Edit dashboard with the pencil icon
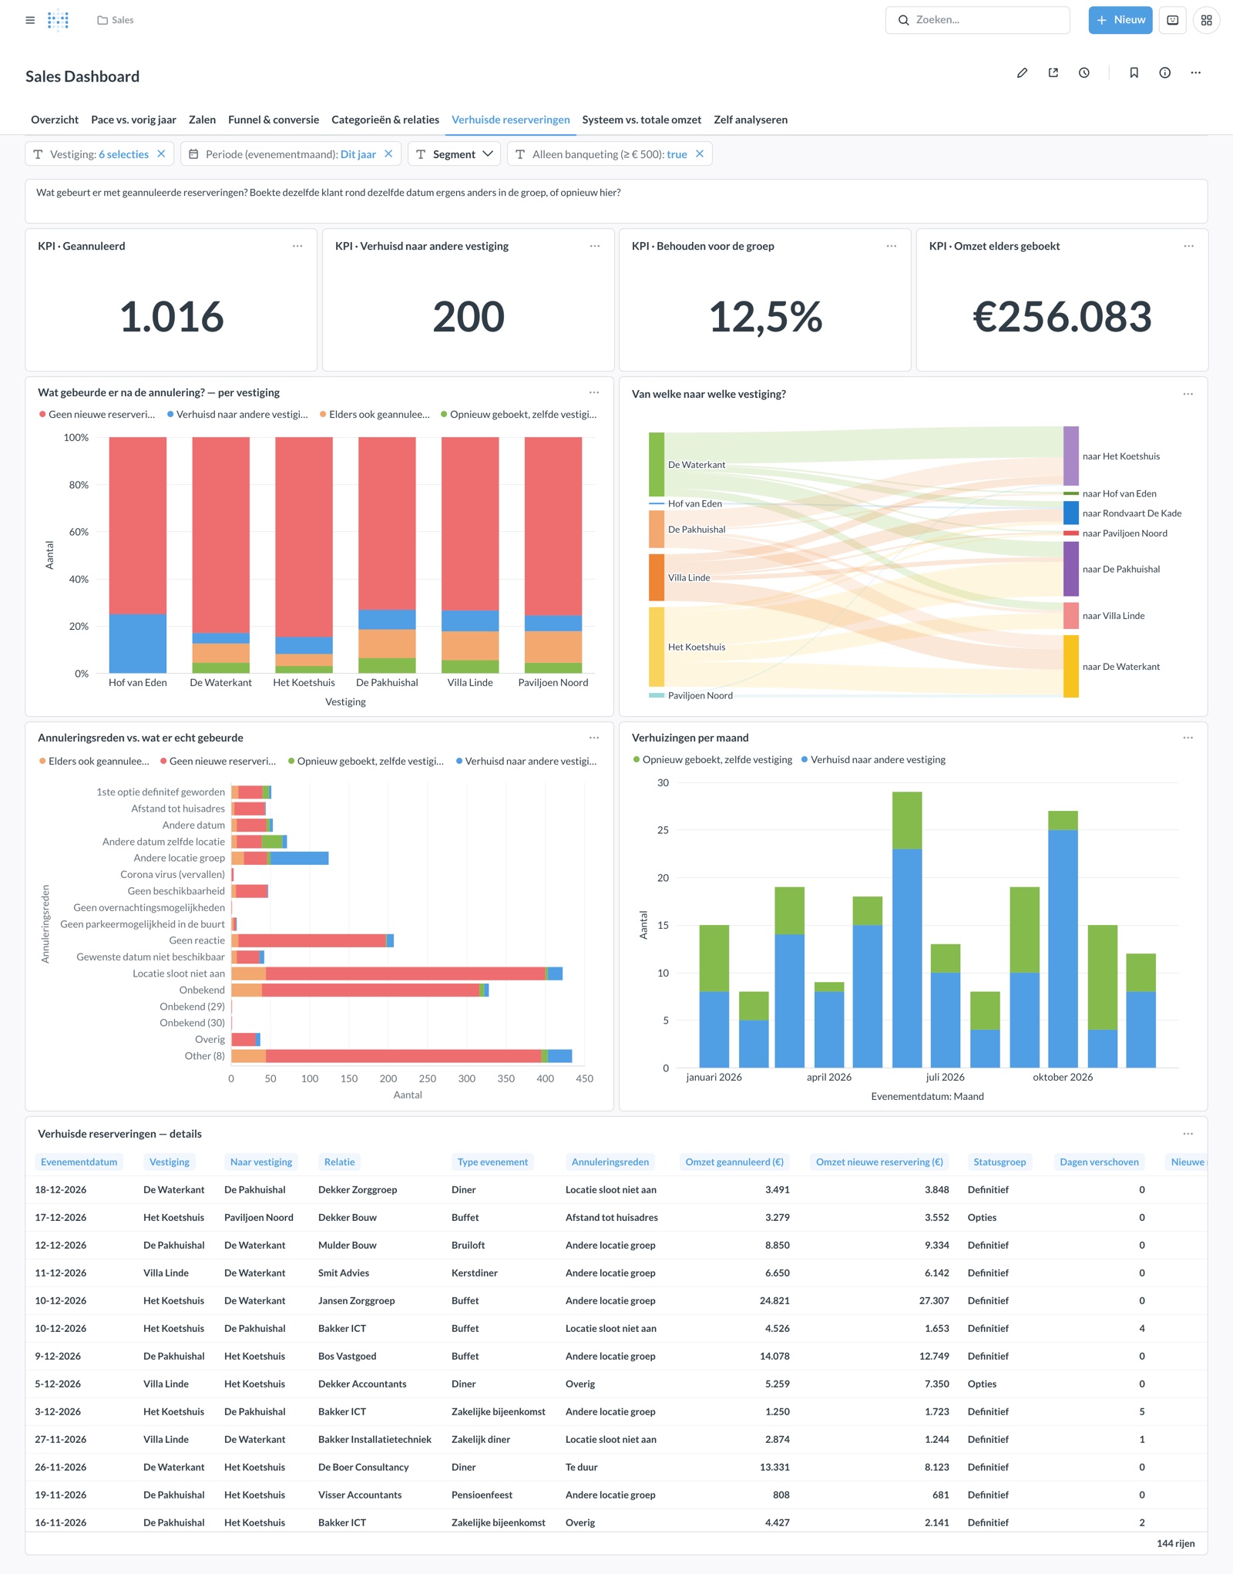Image resolution: width=1233 pixels, height=1574 pixels. [x=1022, y=72]
